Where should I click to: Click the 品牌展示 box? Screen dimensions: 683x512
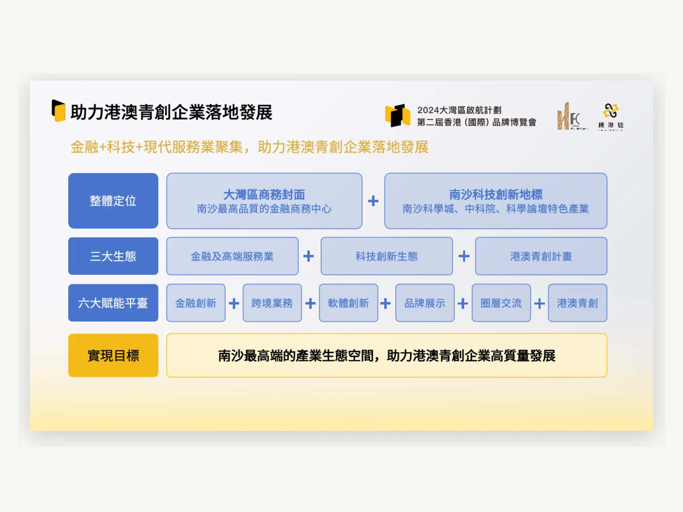click(x=425, y=303)
